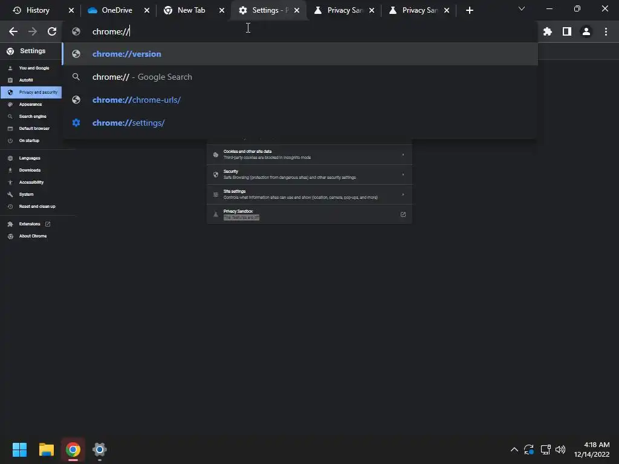
Task: Open Chrome's three-dot menu
Action: point(606,31)
